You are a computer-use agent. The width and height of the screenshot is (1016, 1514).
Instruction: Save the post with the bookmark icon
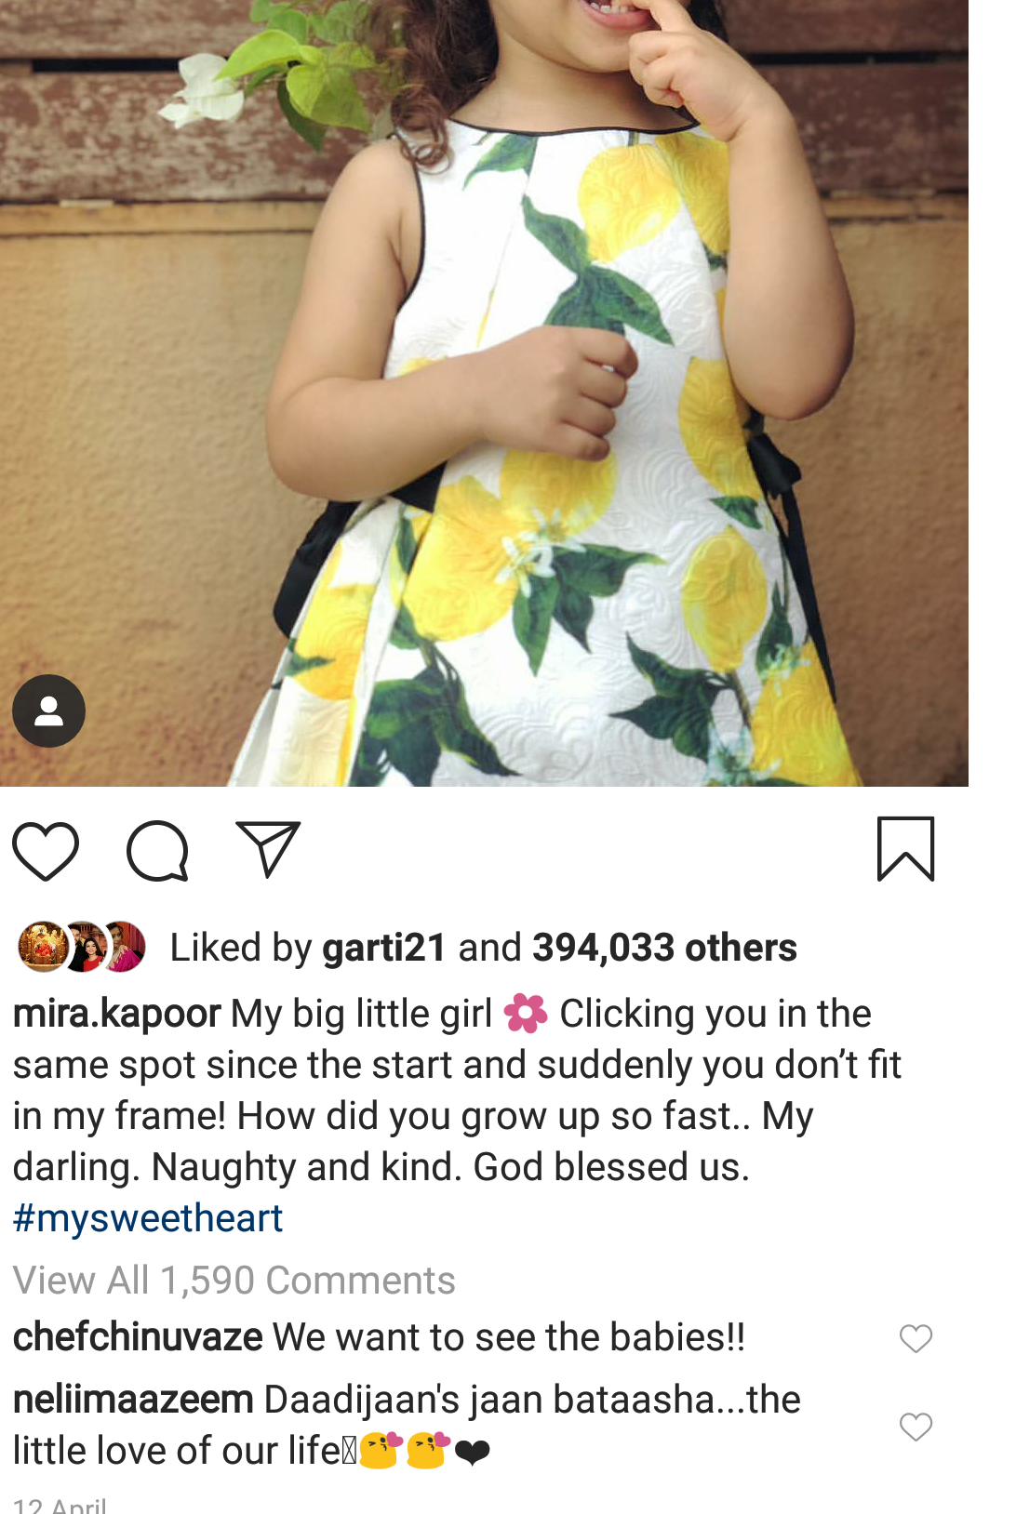tap(905, 849)
